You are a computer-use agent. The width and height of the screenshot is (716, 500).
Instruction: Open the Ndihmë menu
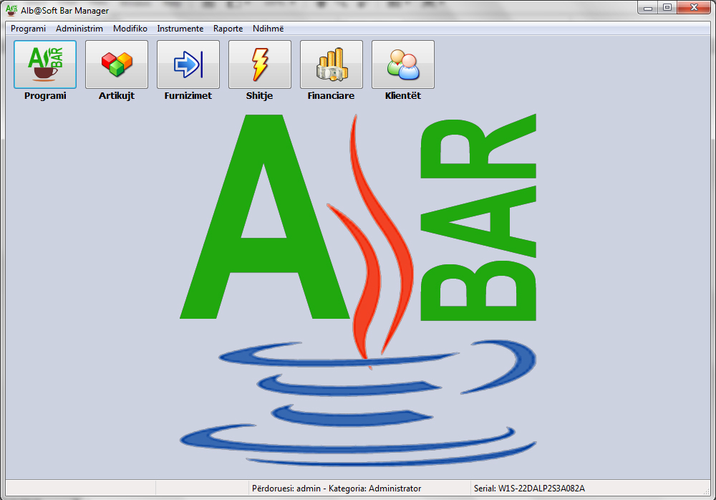tap(268, 29)
